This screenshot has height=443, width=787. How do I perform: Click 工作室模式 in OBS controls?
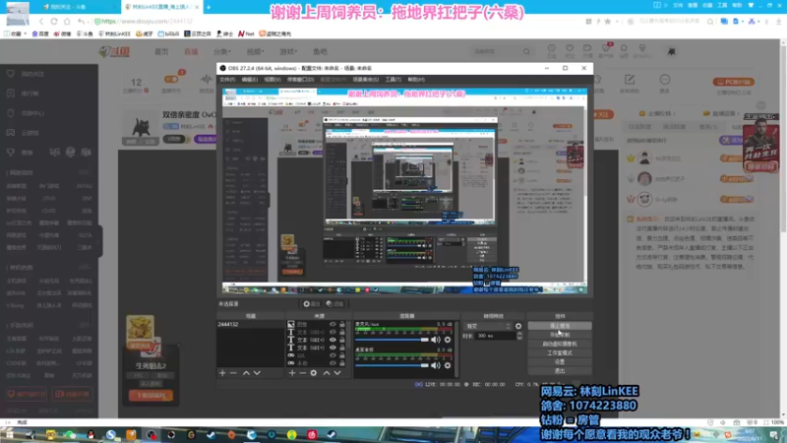point(560,353)
